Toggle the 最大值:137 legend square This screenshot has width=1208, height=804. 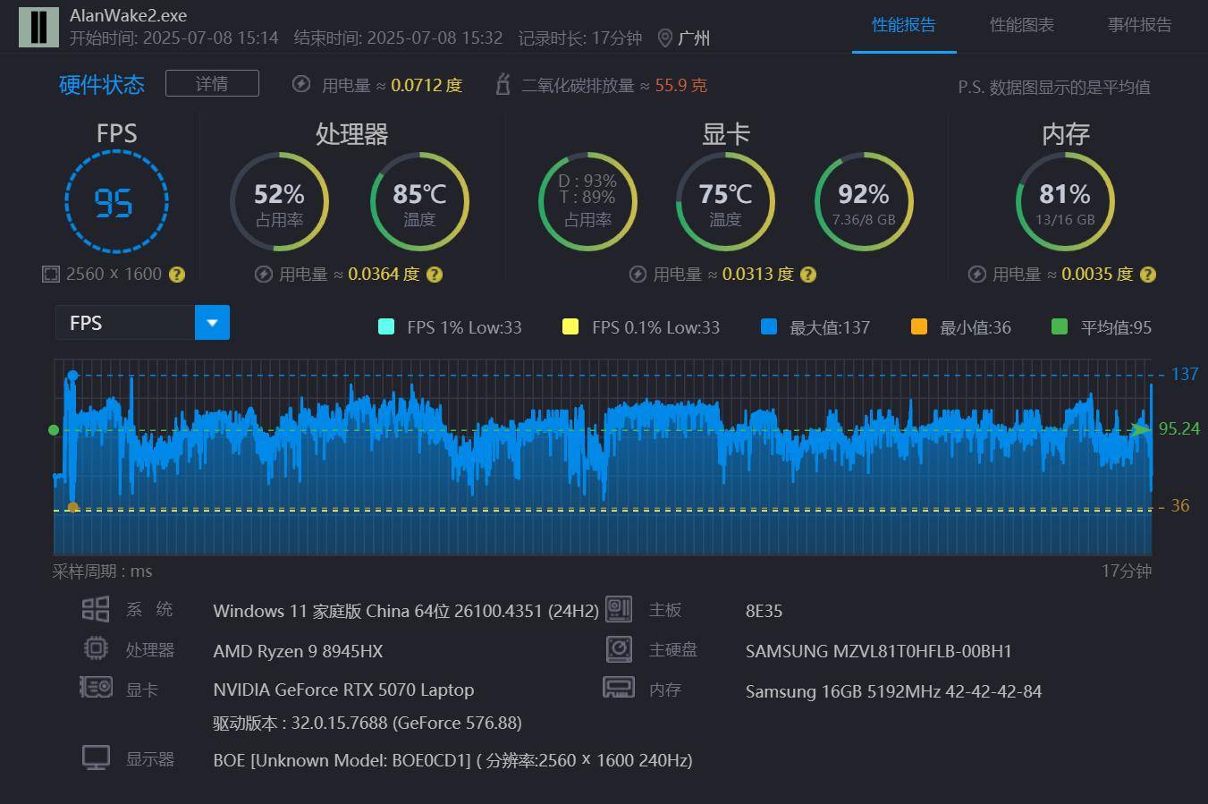pyautogui.click(x=769, y=326)
